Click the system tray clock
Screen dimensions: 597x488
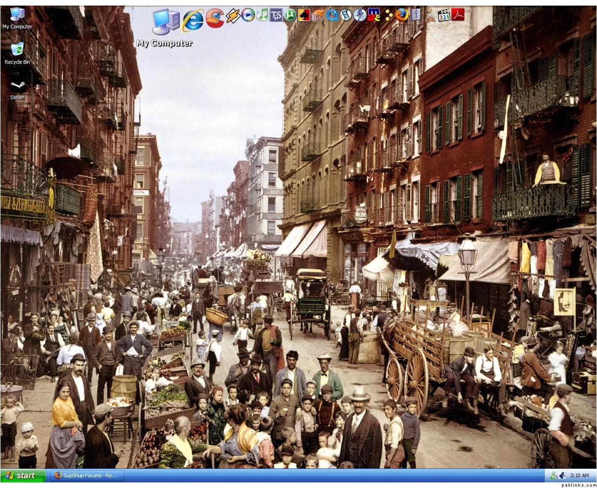click(x=579, y=475)
